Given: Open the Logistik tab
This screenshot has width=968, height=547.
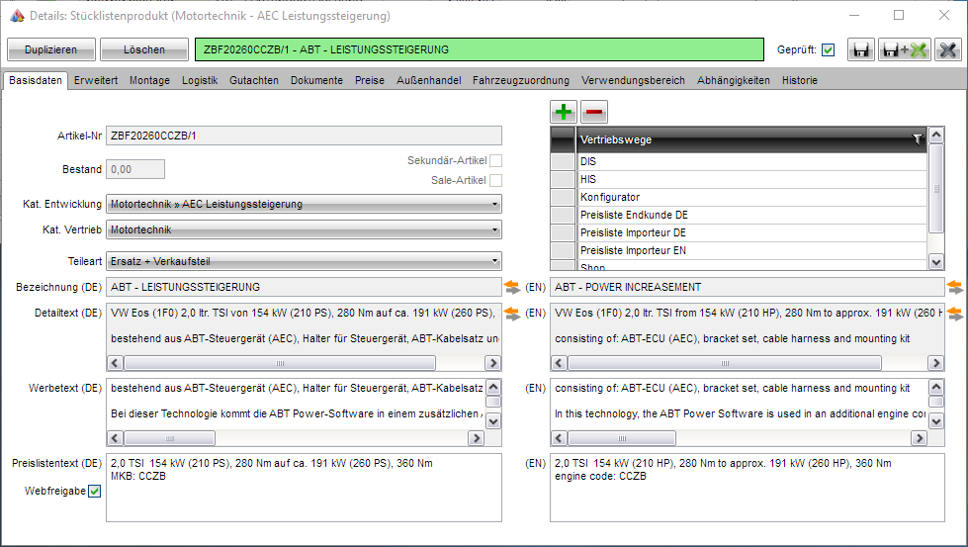Looking at the screenshot, I should 200,80.
